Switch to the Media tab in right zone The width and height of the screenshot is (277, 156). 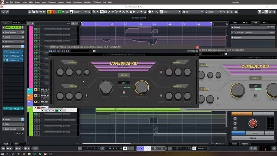[x=245, y=23]
